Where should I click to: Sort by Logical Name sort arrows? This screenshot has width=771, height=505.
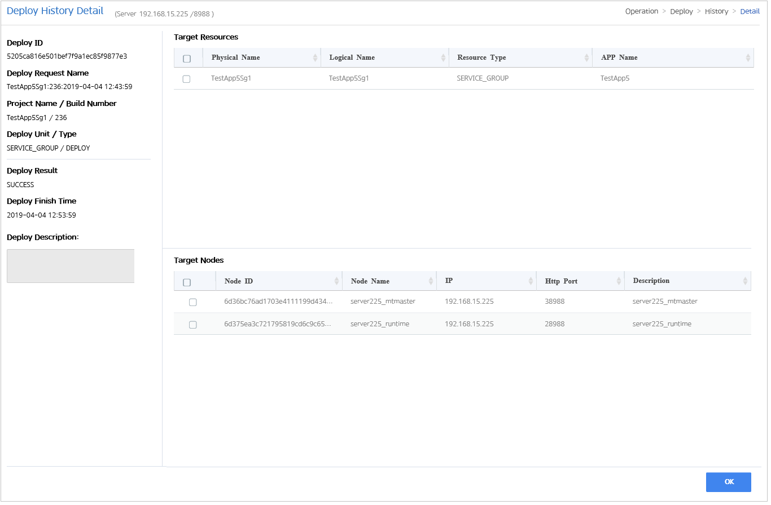(443, 57)
